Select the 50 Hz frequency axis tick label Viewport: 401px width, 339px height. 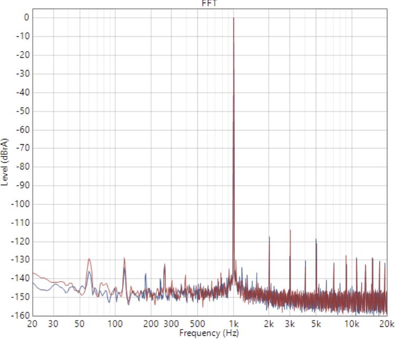tap(79, 324)
